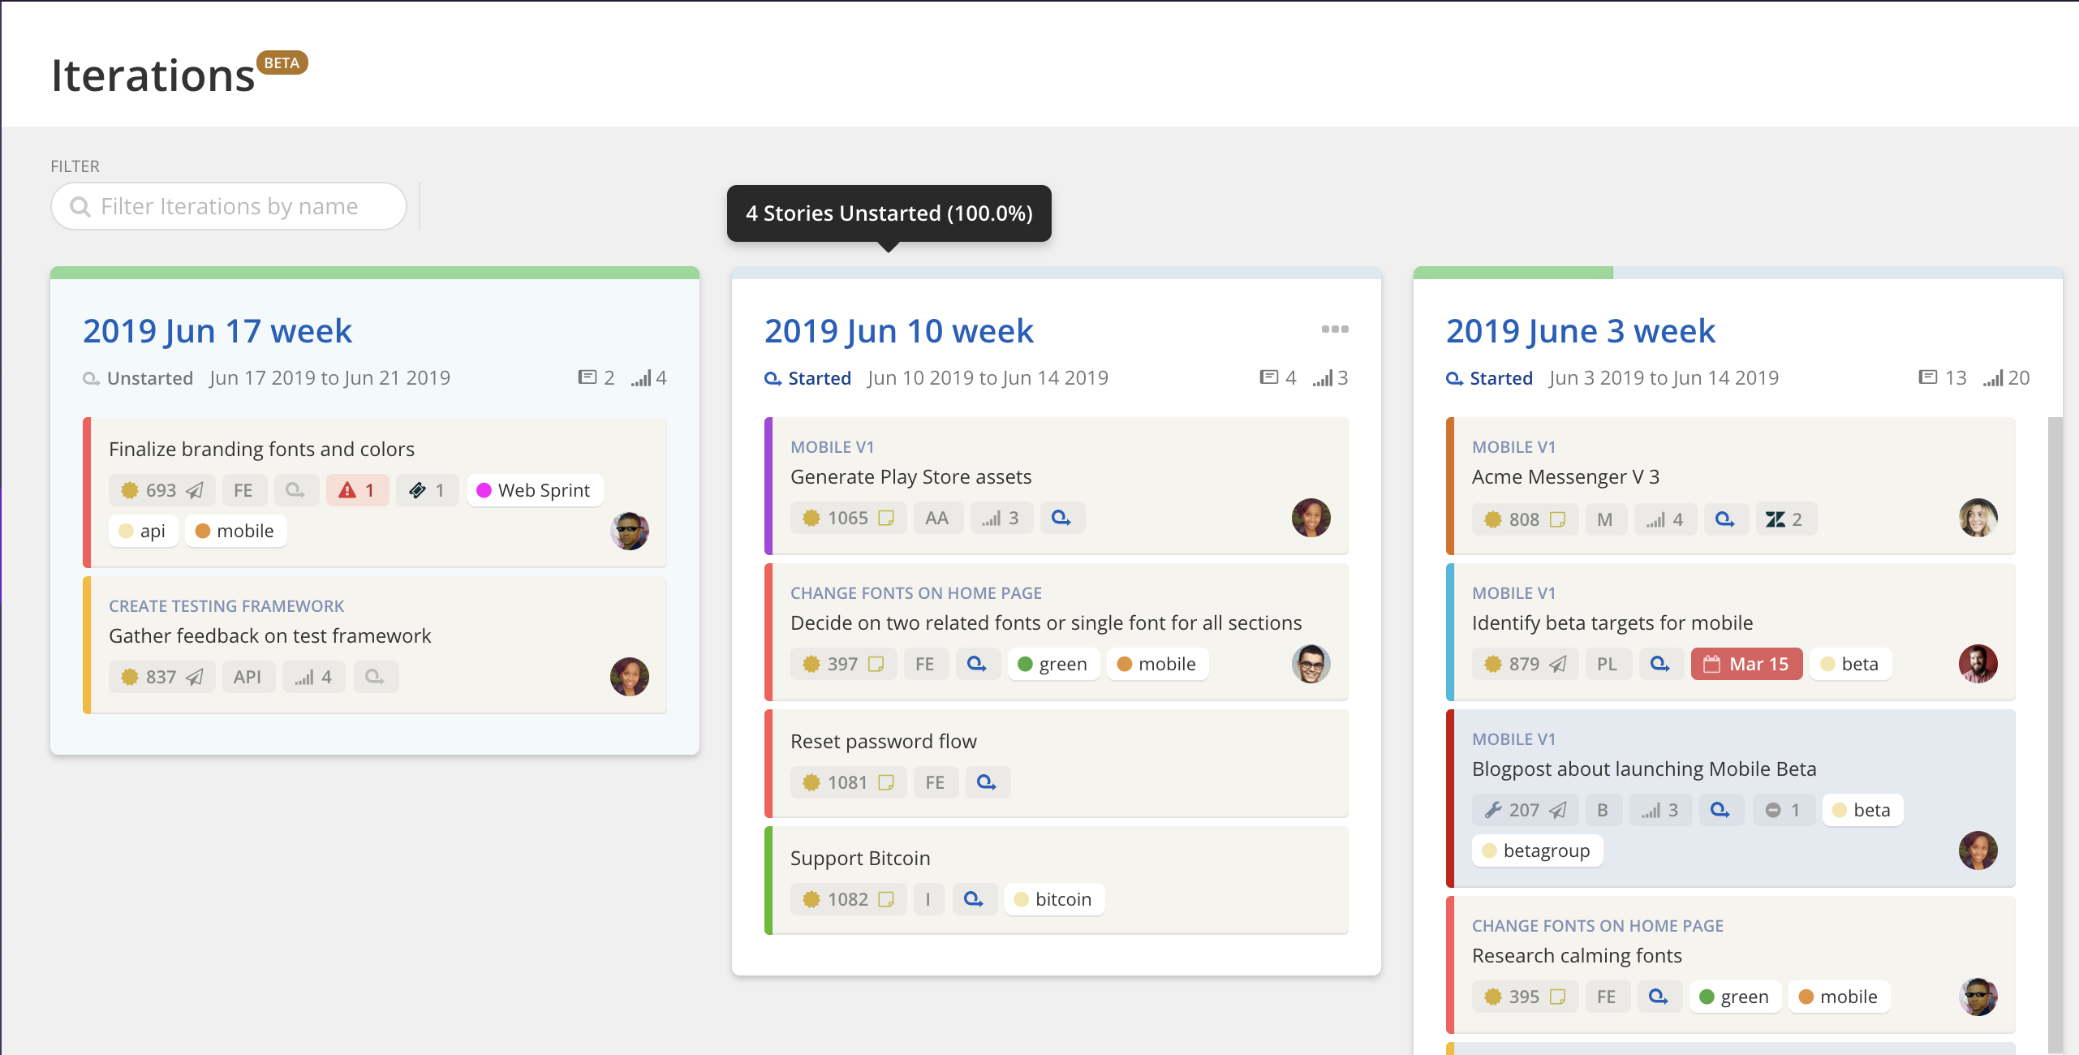Click the blocked count badge on story 207
Screen dimensions: 2079x1055
(x=1784, y=810)
